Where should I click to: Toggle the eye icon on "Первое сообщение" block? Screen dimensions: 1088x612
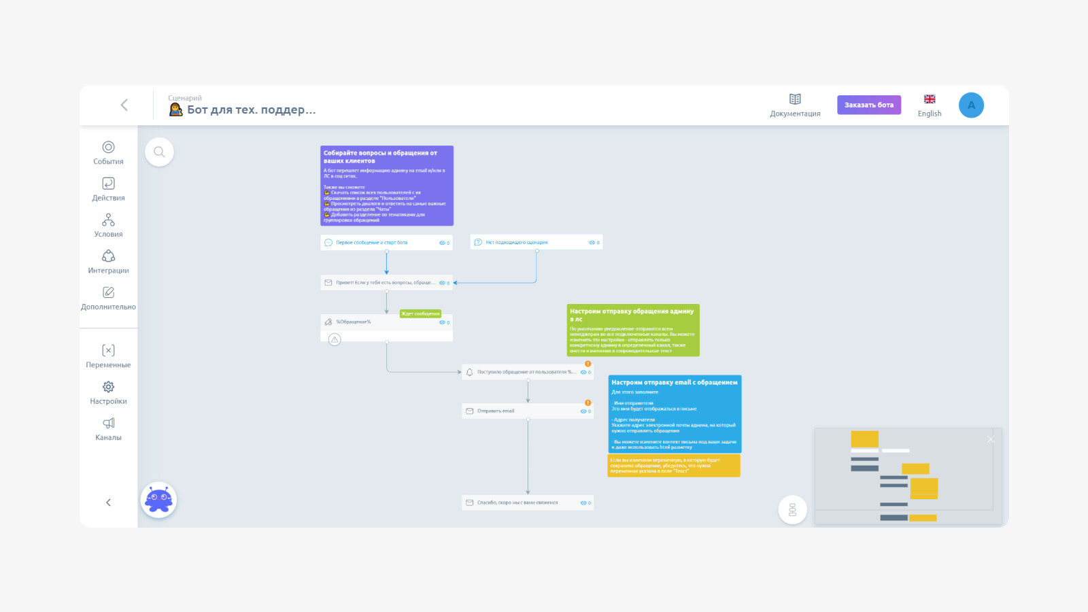[442, 243]
